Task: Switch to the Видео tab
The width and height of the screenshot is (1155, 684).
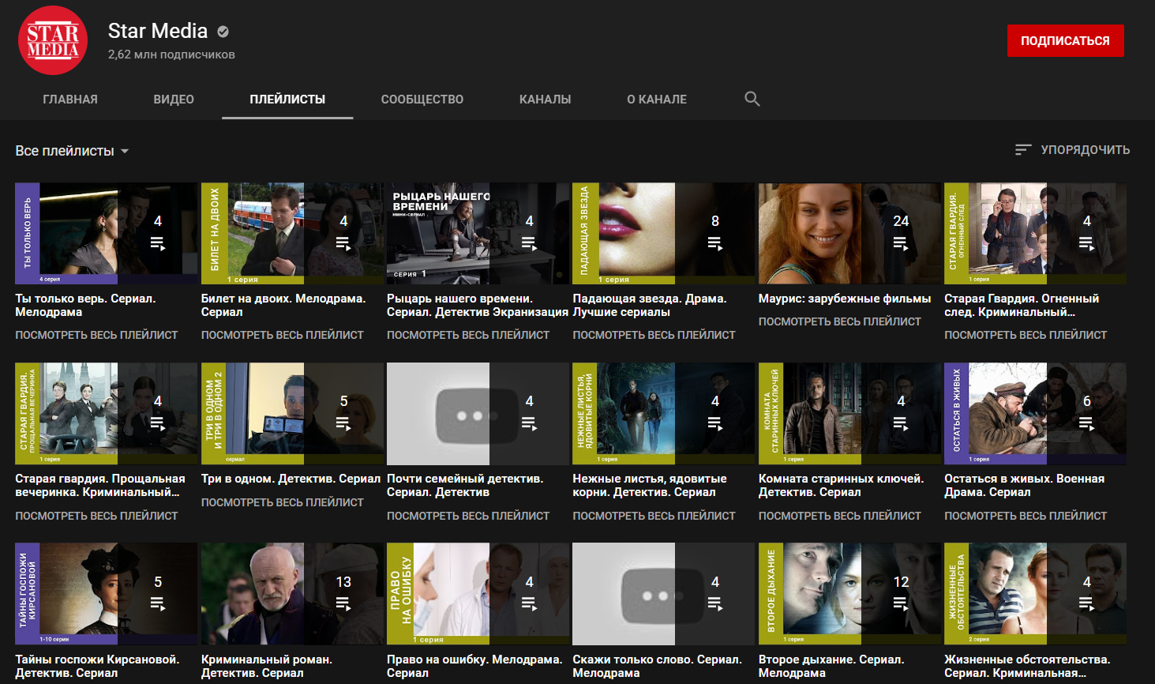Action: pos(174,100)
